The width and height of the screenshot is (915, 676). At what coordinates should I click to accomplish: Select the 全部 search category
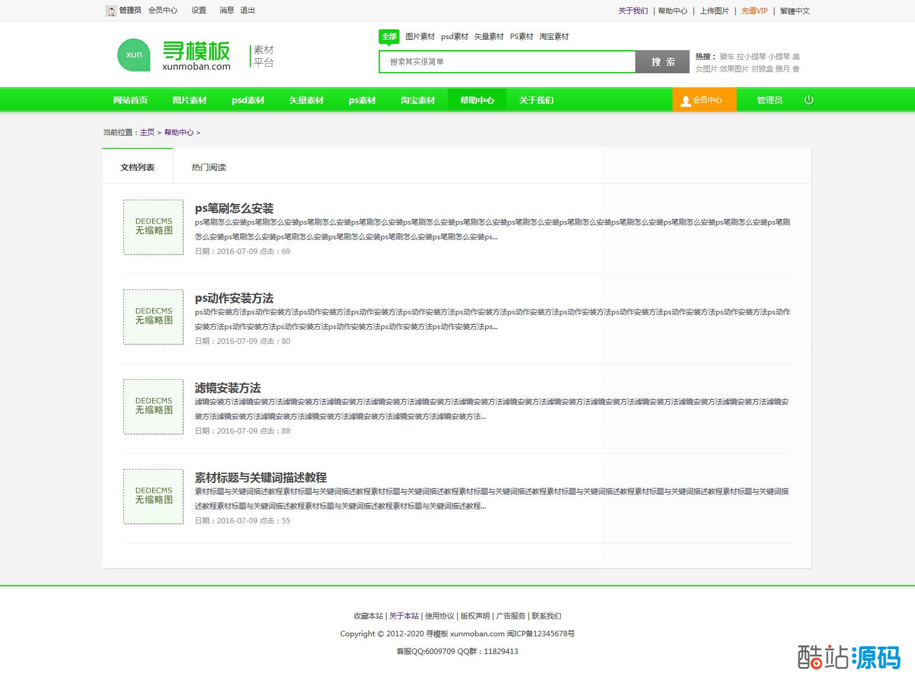[x=389, y=37]
